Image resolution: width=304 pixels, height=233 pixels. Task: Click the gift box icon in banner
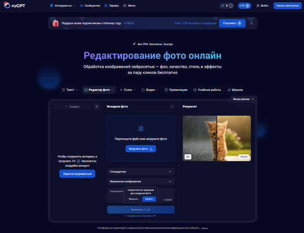click(x=55, y=23)
